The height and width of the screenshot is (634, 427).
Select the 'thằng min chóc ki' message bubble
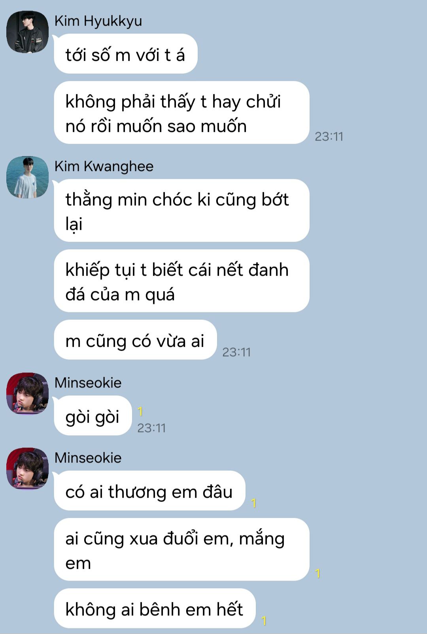[x=181, y=211]
